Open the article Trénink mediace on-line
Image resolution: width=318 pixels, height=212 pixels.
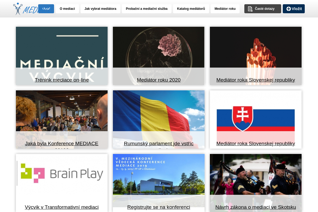click(62, 80)
